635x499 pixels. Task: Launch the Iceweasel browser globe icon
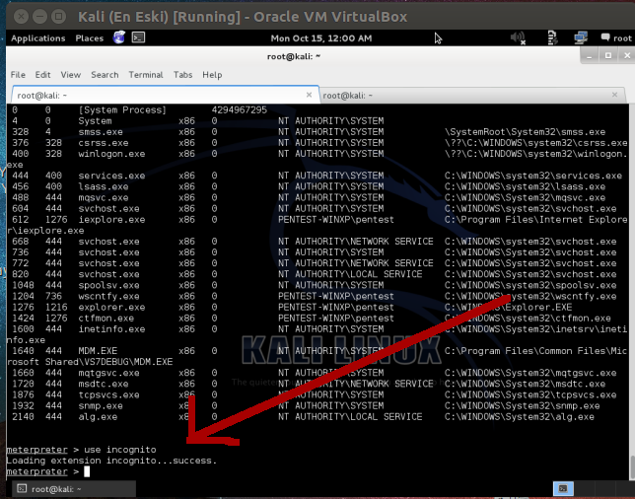pos(118,37)
